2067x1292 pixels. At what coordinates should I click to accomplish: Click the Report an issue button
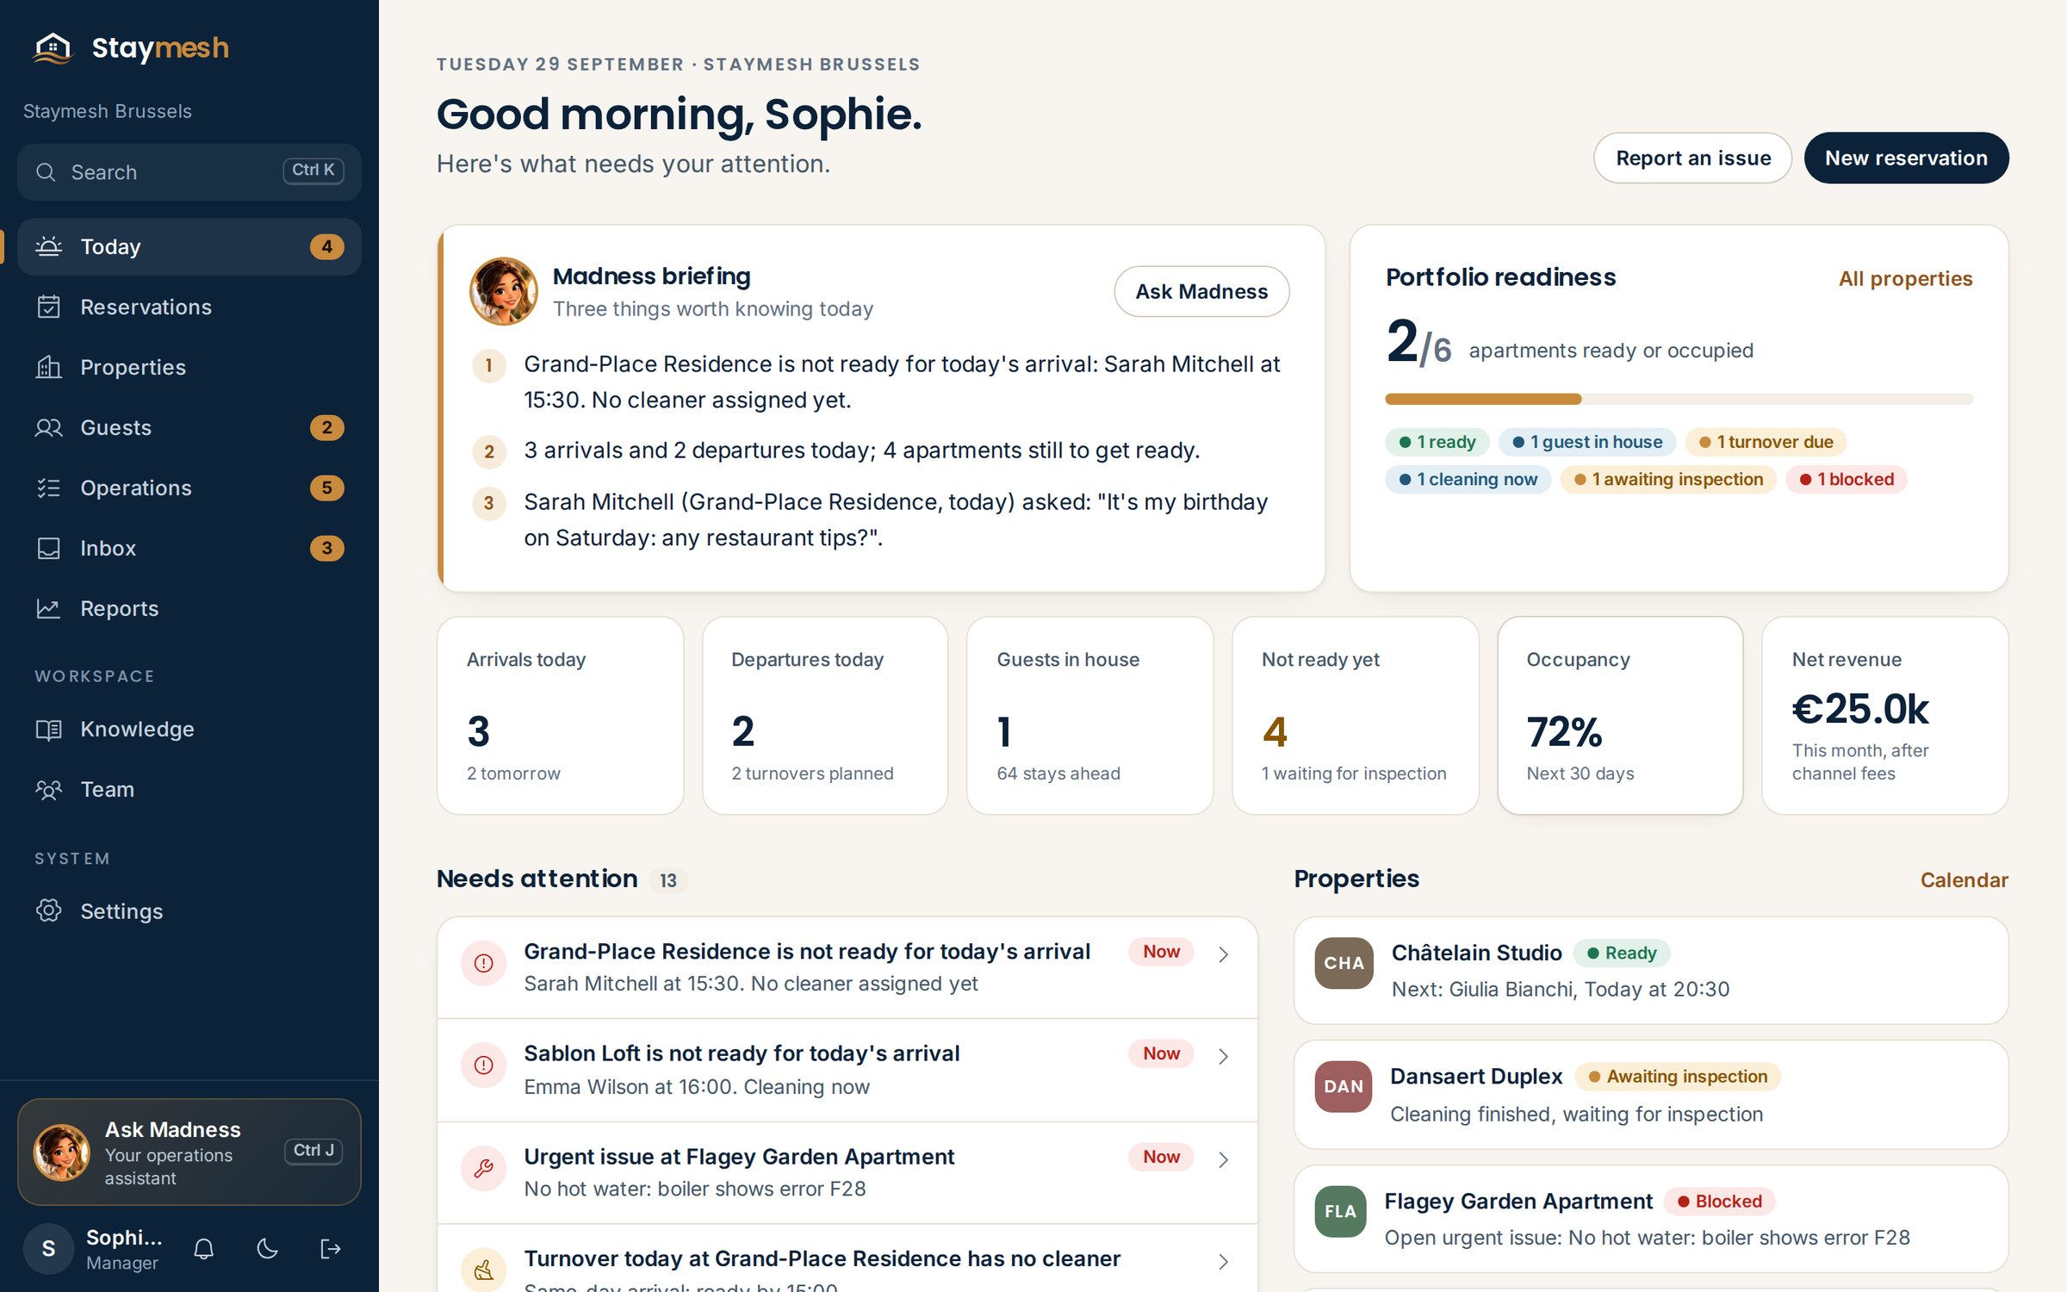[1692, 158]
